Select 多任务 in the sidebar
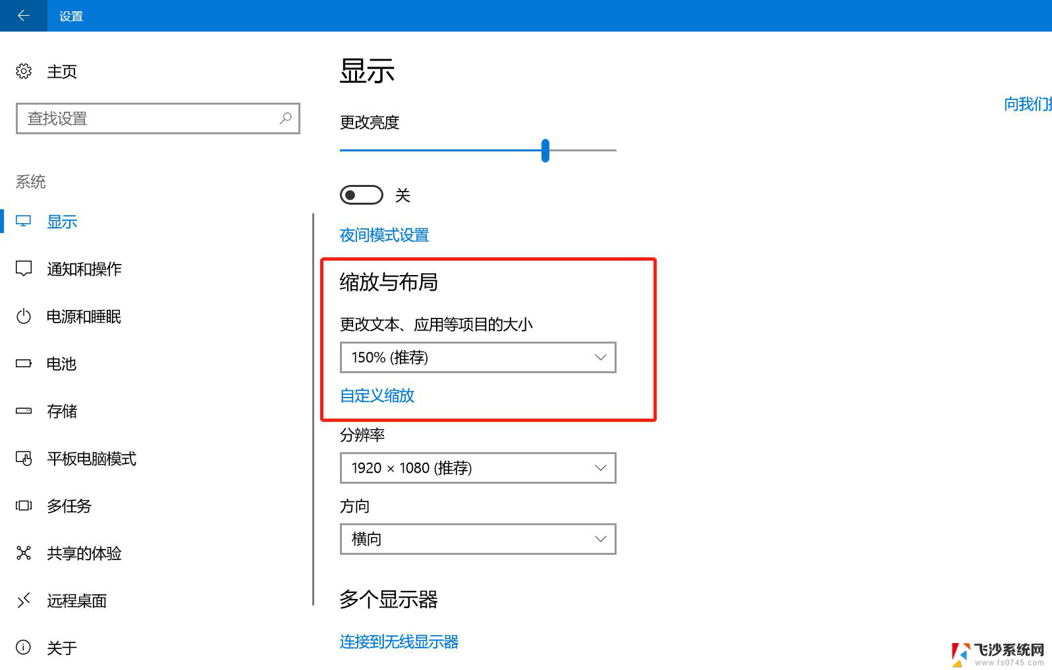 [x=69, y=505]
